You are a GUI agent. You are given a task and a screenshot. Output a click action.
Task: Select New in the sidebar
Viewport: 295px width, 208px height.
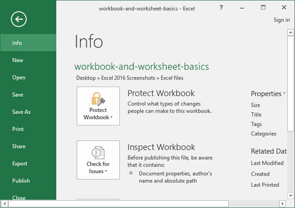28,60
